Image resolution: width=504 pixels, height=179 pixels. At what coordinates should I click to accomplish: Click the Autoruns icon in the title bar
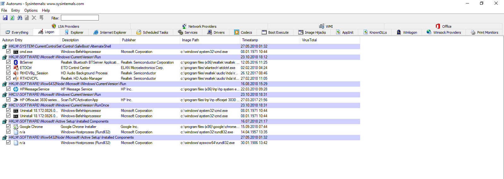3,3
